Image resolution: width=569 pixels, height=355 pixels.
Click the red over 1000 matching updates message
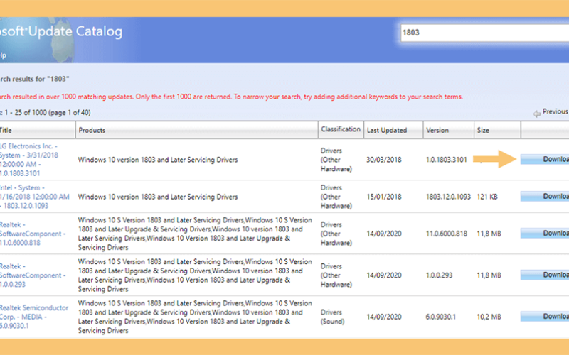232,97
